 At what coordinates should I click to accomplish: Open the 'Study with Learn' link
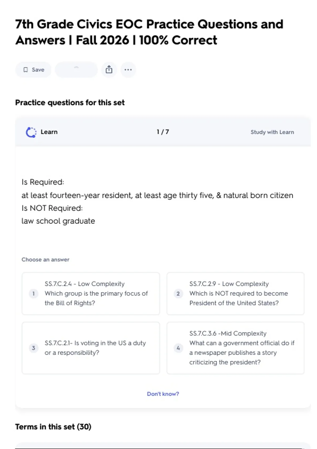(272, 132)
